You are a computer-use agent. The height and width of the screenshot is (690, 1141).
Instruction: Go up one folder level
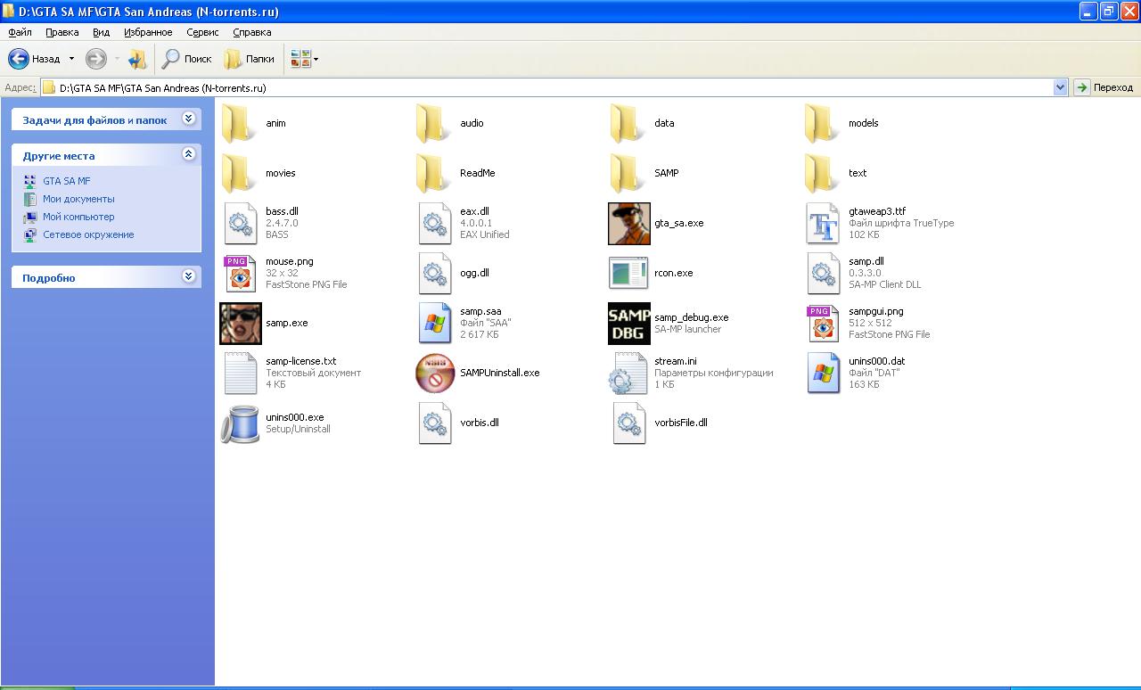point(136,59)
